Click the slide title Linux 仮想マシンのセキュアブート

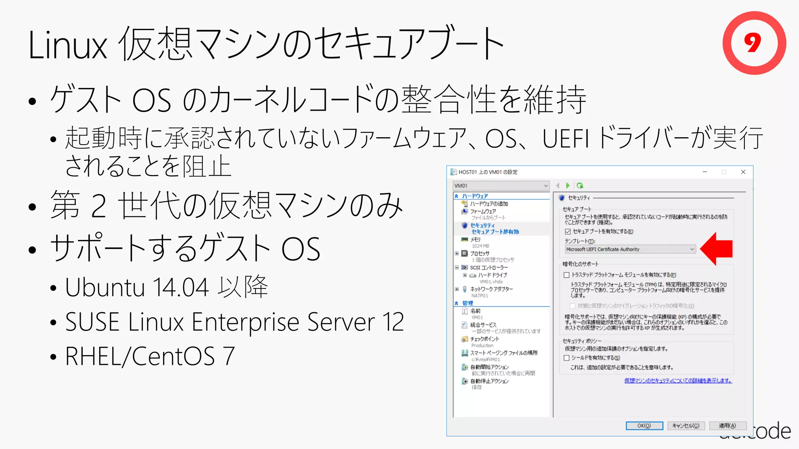pyautogui.click(x=266, y=44)
